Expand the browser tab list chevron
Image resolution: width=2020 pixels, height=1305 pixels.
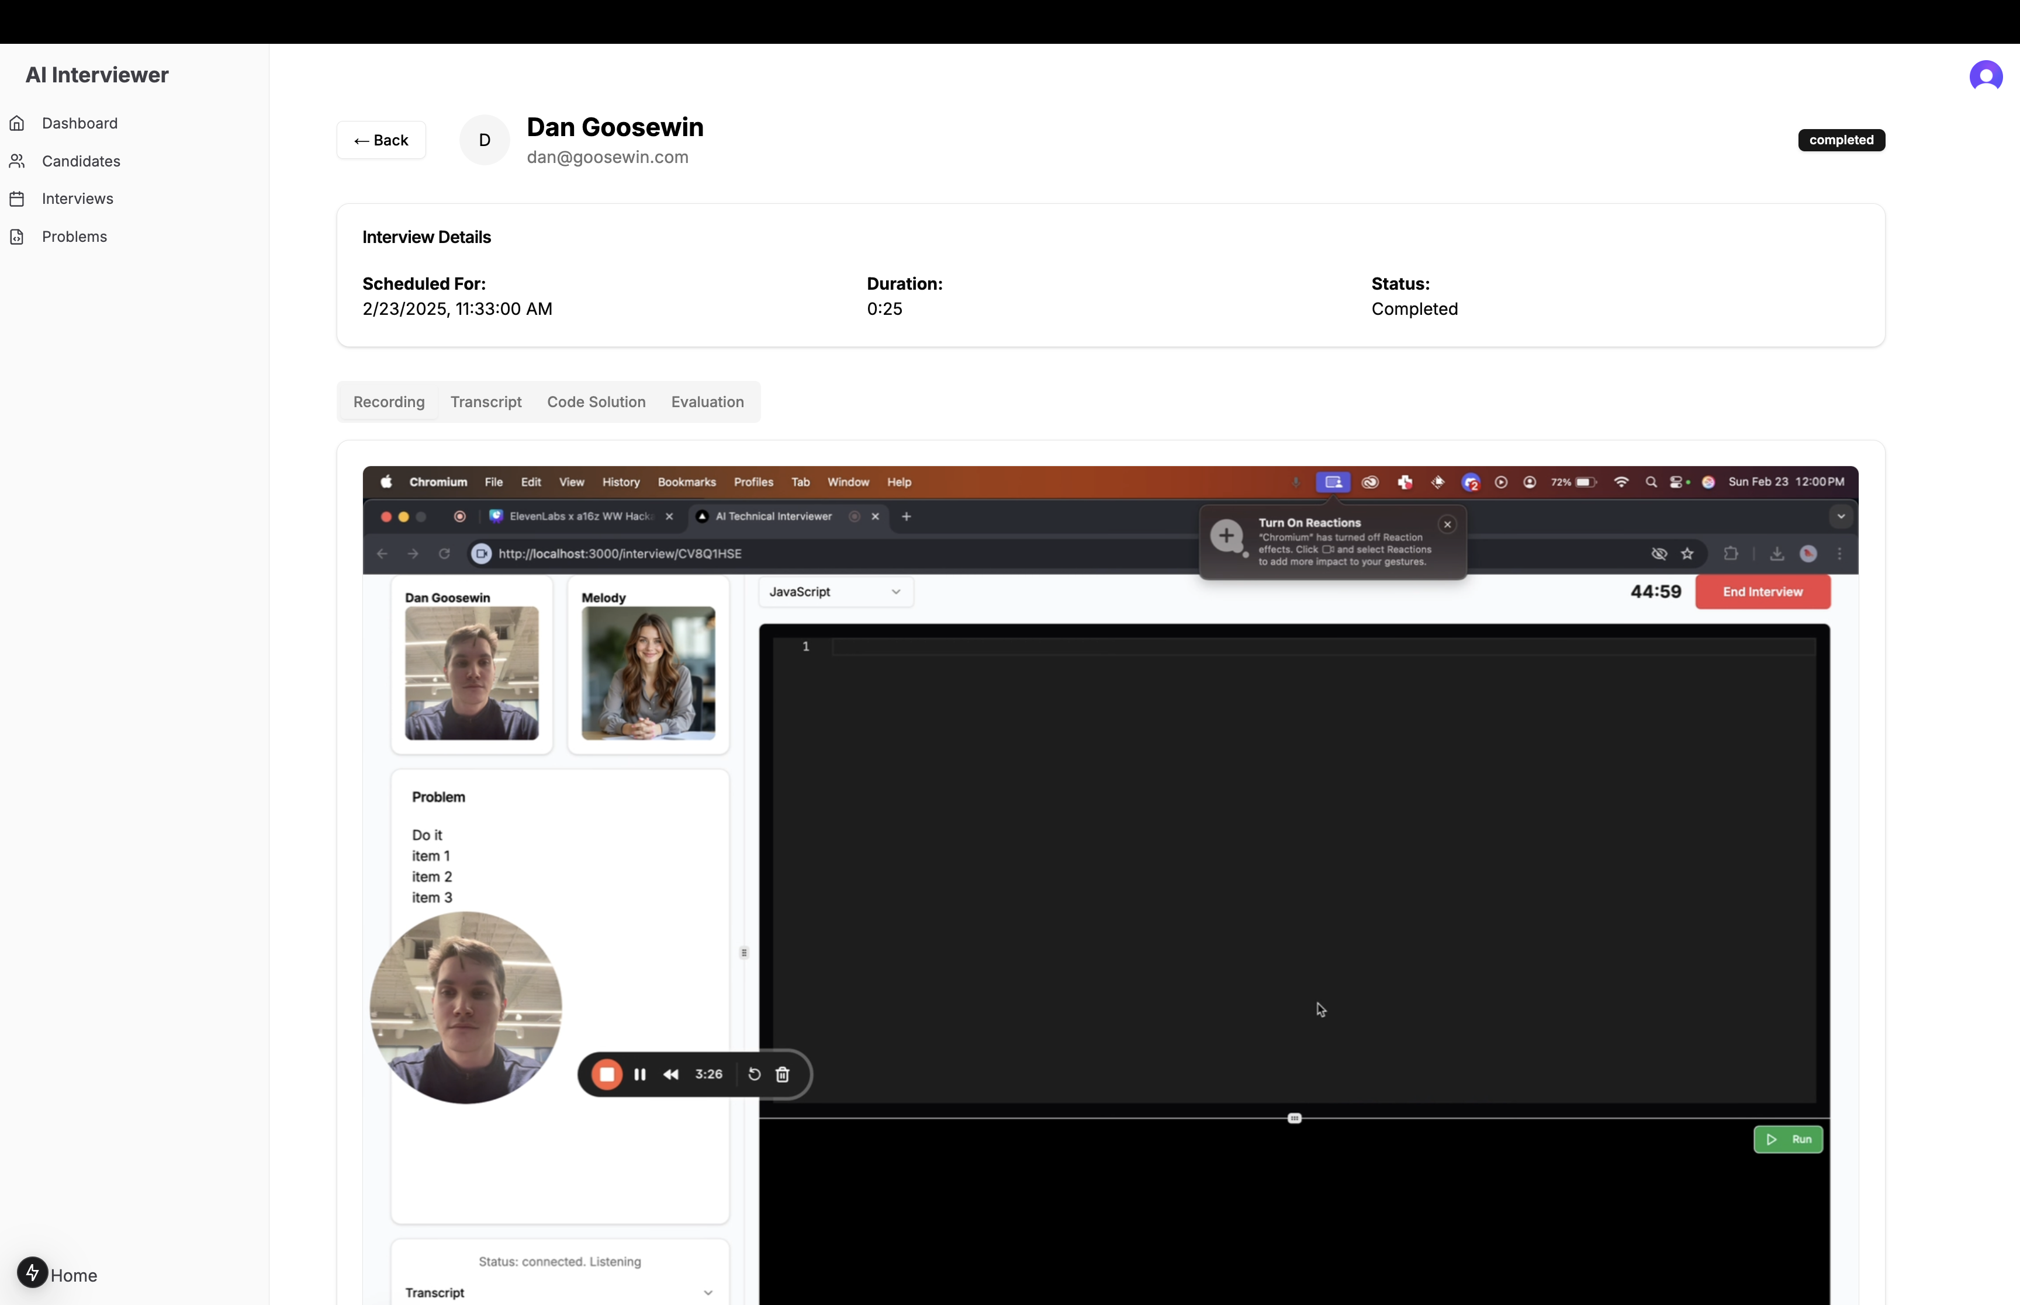pos(1841,516)
